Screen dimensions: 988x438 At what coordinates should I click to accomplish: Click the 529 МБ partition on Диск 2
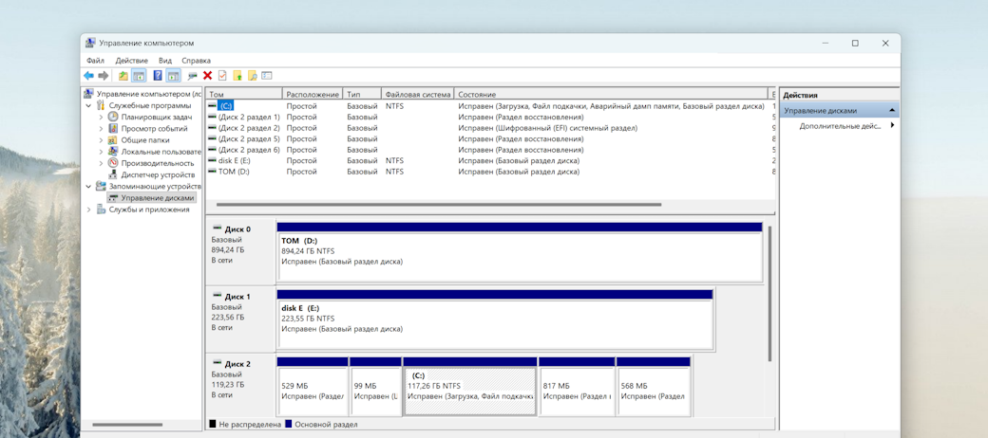click(x=313, y=386)
